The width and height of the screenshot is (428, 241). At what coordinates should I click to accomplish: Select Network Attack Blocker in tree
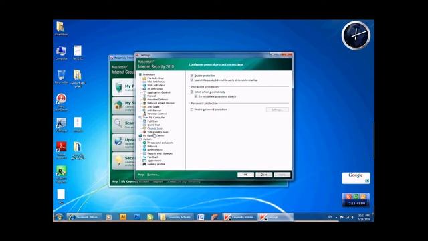[160, 103]
